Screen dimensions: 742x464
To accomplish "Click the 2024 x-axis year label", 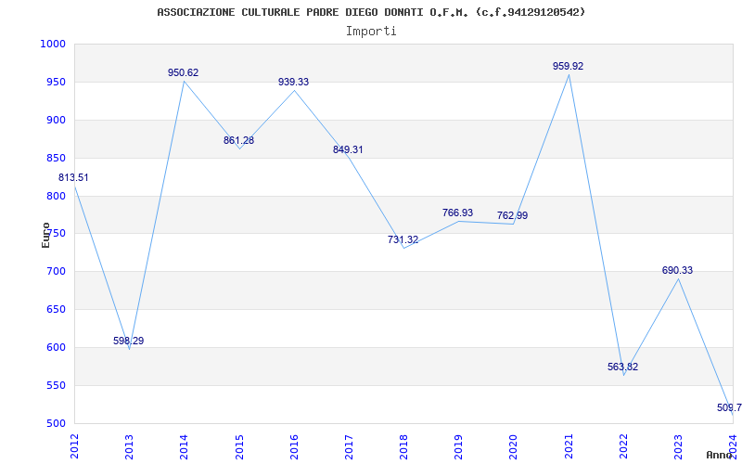I will click(733, 446).
